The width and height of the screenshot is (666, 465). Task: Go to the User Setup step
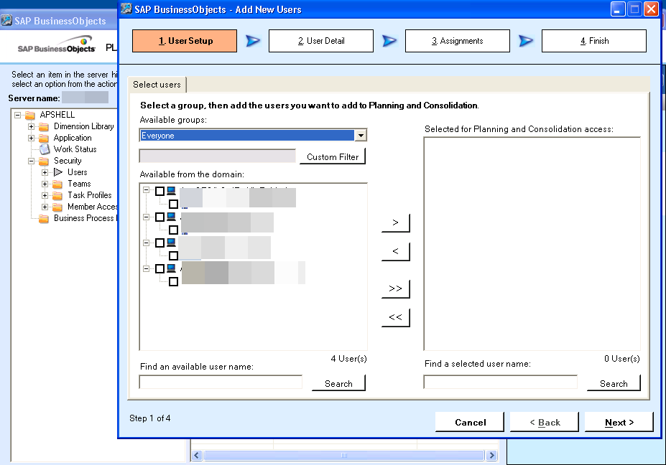[185, 41]
